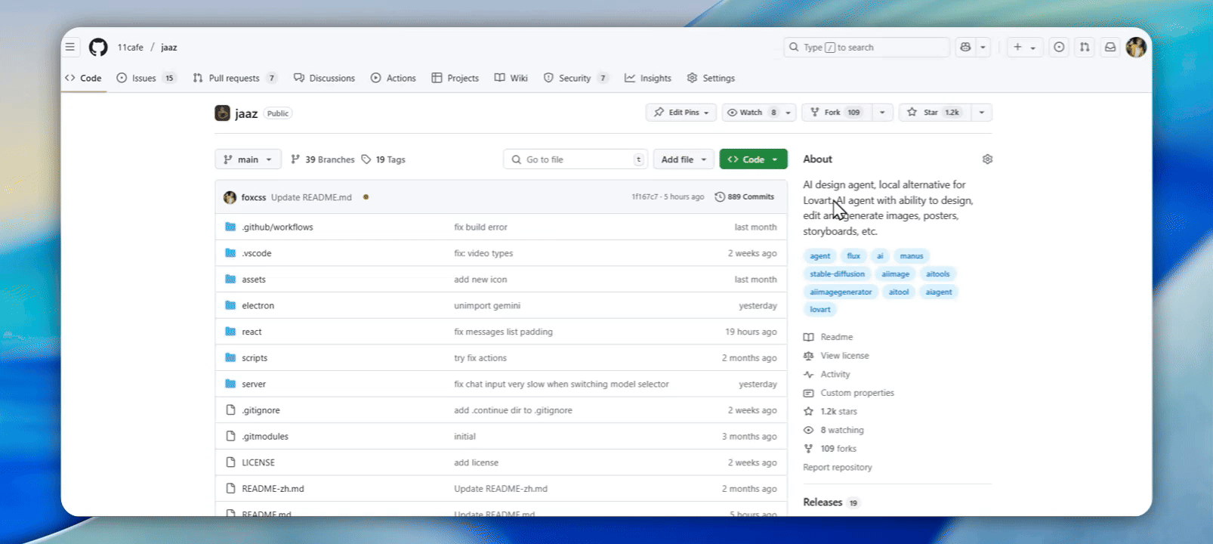The width and height of the screenshot is (1213, 544).
Task: Open pull requests icon in top header
Action: pos(1085,47)
